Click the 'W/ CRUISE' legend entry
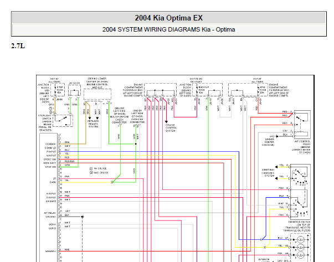334x262 pixels. (x=98, y=168)
